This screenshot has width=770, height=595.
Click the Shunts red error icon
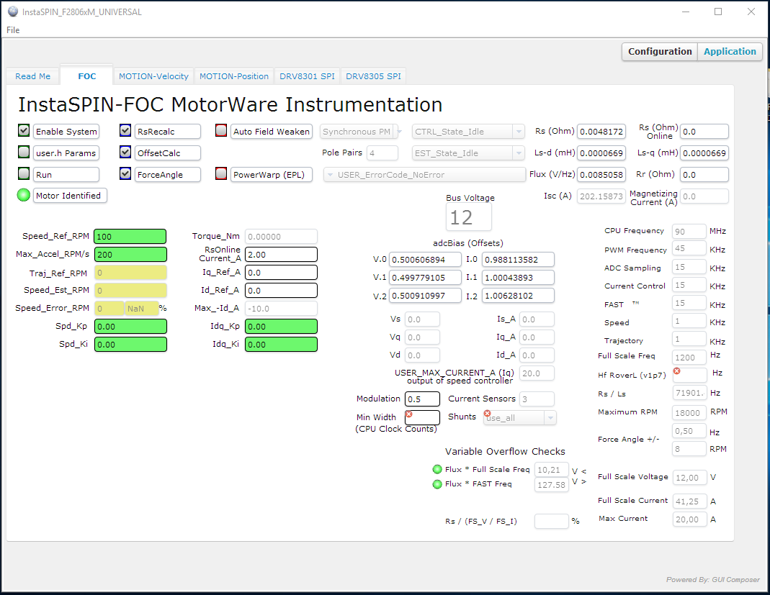coord(487,414)
